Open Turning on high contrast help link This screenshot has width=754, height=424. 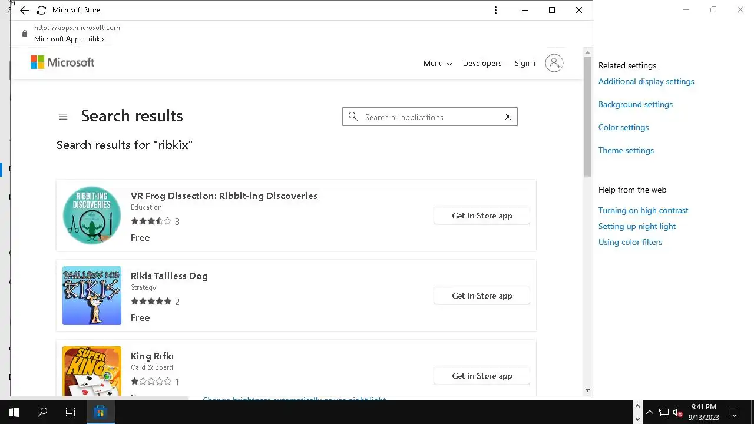[643, 210]
